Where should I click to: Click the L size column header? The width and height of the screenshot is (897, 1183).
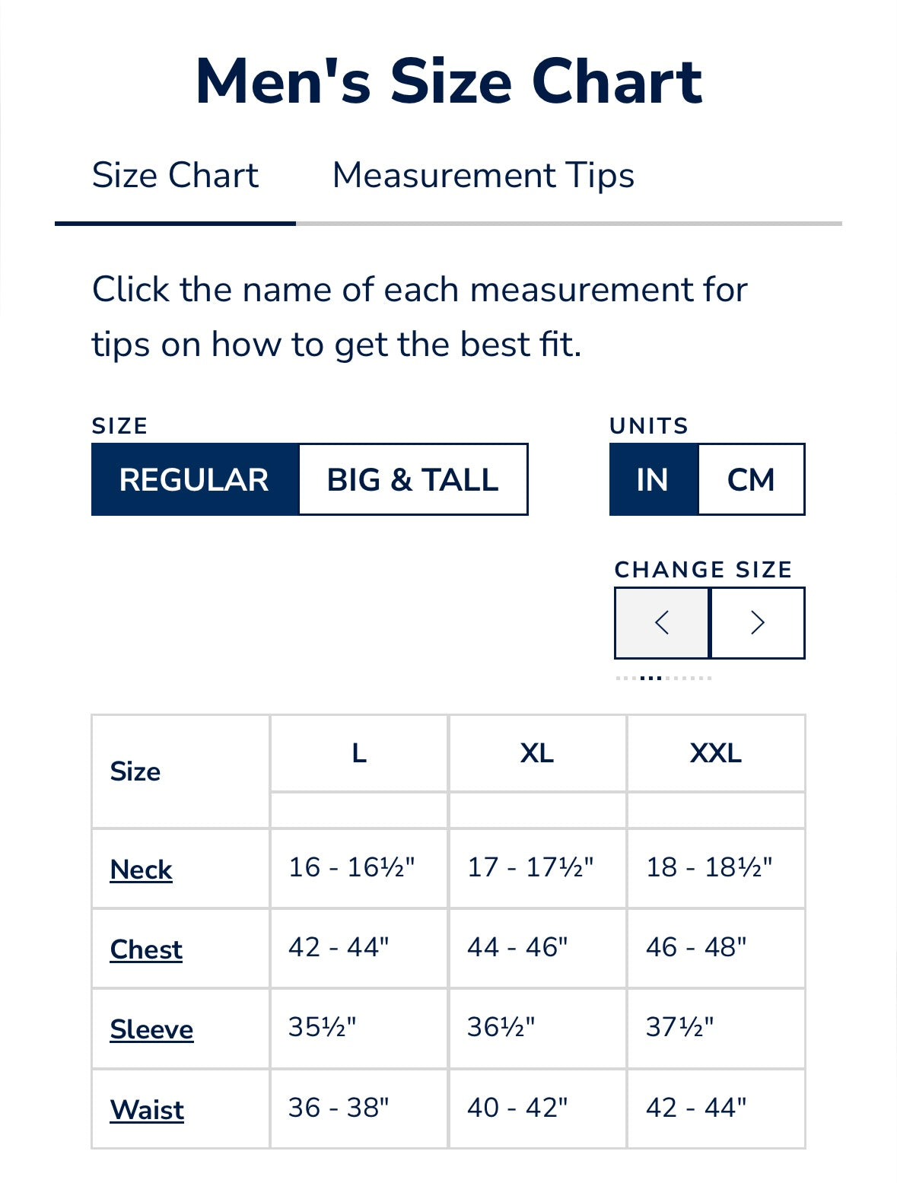coord(359,753)
